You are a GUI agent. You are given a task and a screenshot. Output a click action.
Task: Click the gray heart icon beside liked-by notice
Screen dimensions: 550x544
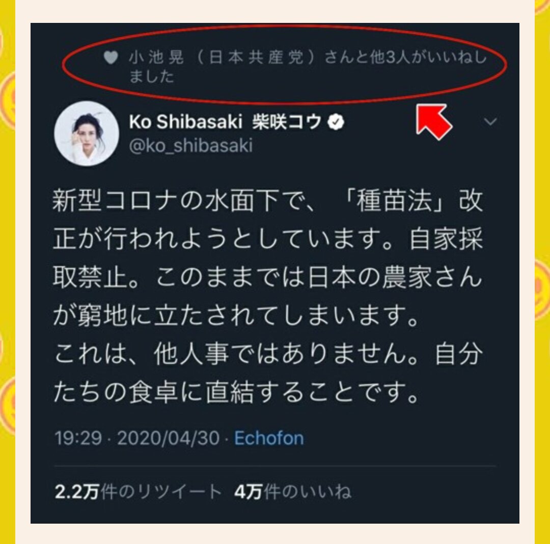tap(111, 58)
